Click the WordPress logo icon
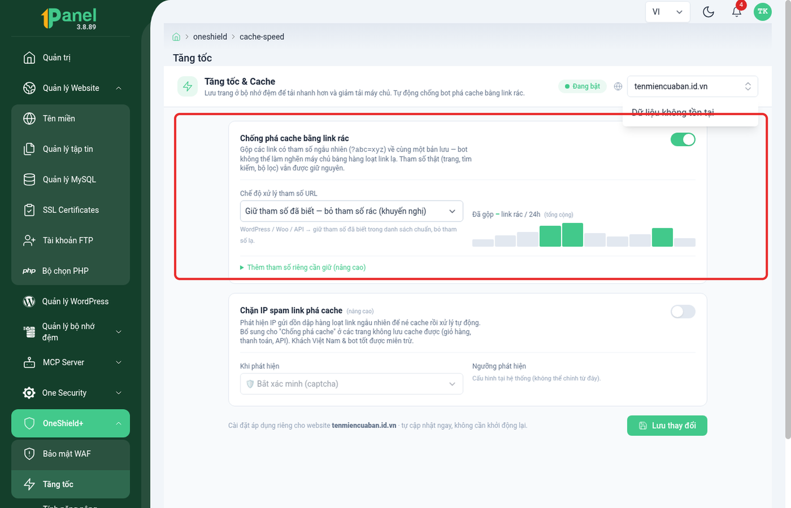The height and width of the screenshot is (508, 791). tap(29, 301)
